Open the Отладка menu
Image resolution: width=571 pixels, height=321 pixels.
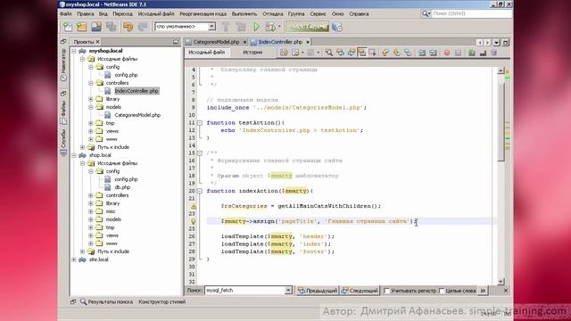273,14
